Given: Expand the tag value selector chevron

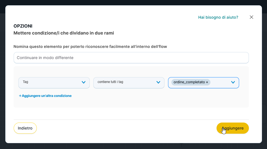Looking at the screenshot, I should (233, 82).
